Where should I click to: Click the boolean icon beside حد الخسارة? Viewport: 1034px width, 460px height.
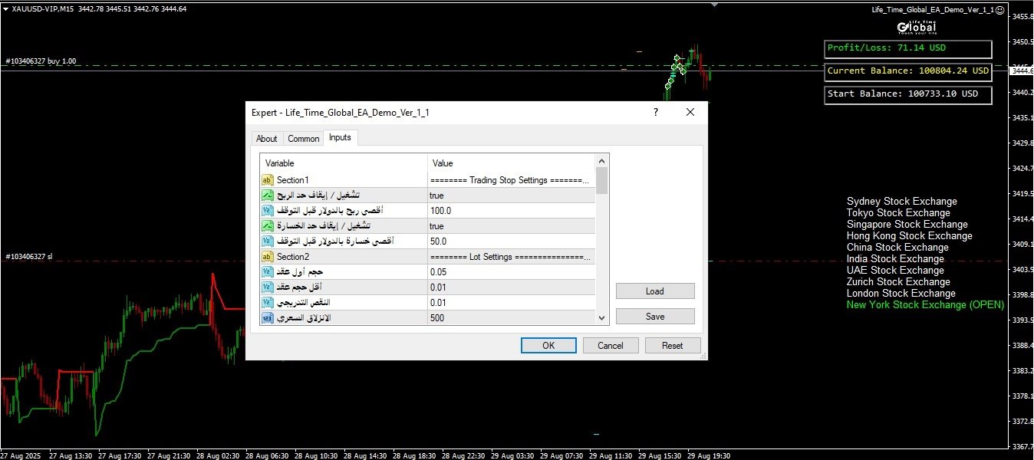268,226
